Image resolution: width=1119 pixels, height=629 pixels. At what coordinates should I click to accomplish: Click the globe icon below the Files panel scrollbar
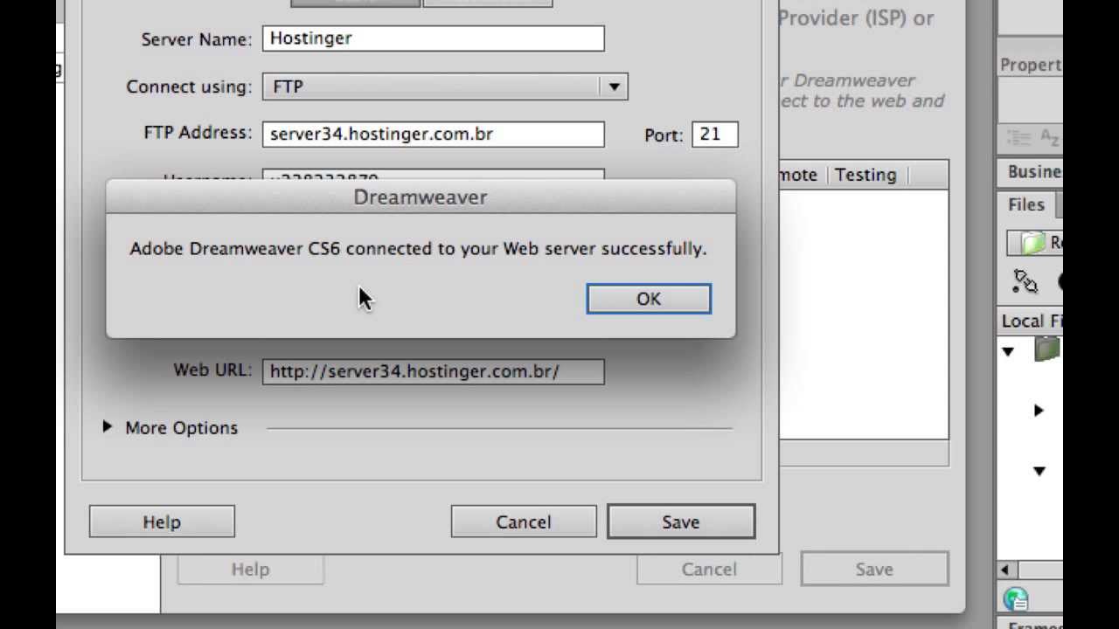[x=1016, y=599]
